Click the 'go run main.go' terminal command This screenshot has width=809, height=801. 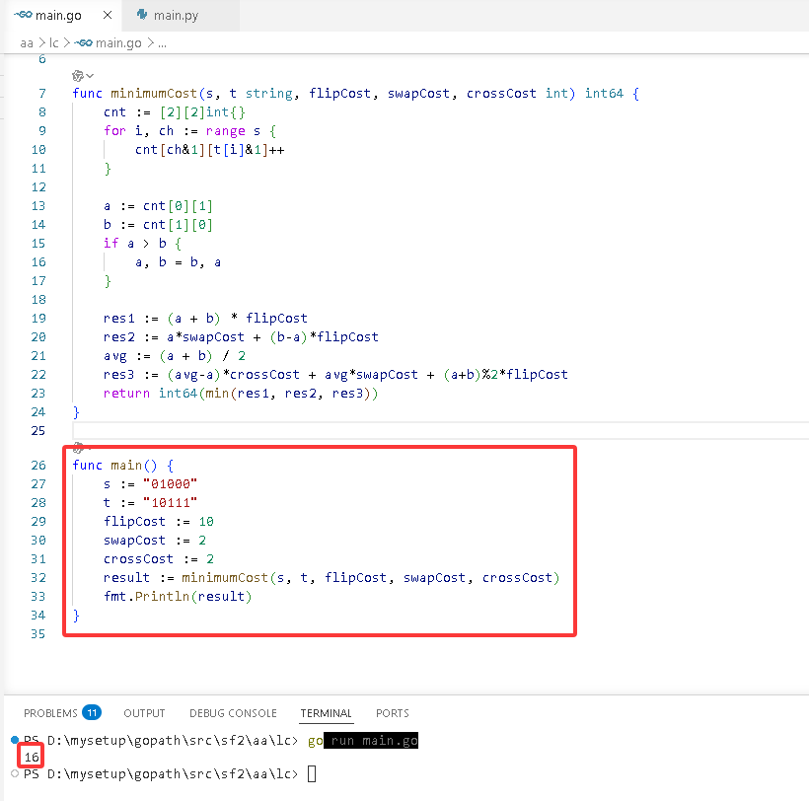[x=363, y=741]
